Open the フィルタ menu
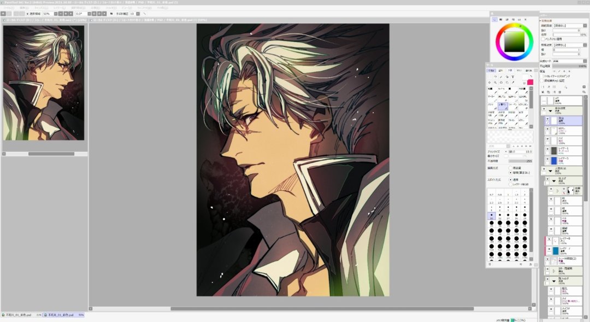This screenshot has height=322, width=590. (111, 8)
